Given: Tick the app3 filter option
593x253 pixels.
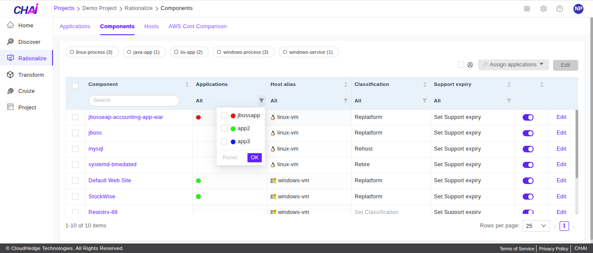Looking at the screenshot, I should 224,141.
